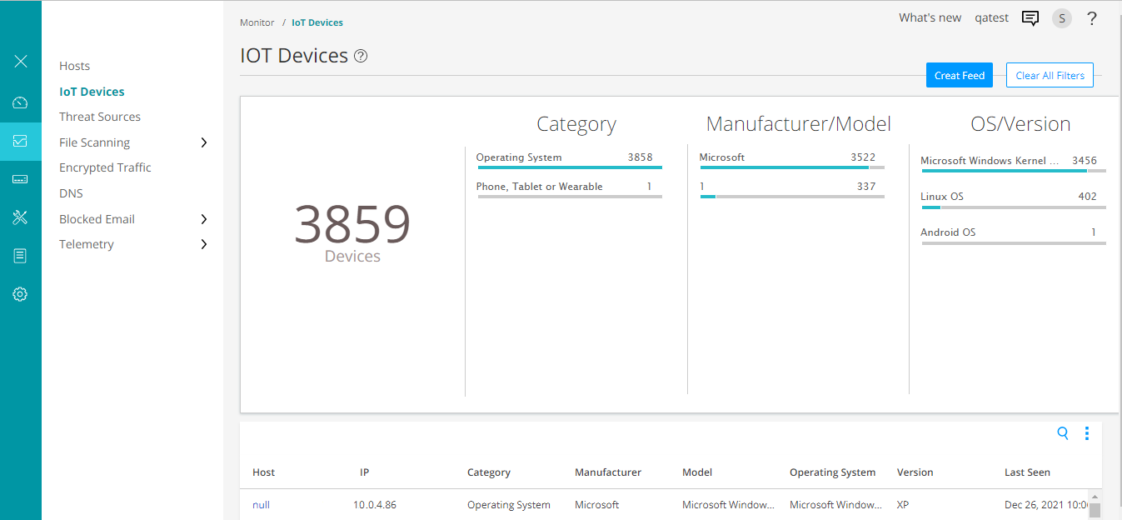This screenshot has width=1122, height=520.
Task: Open the Administration gear icon
Action: coord(21,294)
